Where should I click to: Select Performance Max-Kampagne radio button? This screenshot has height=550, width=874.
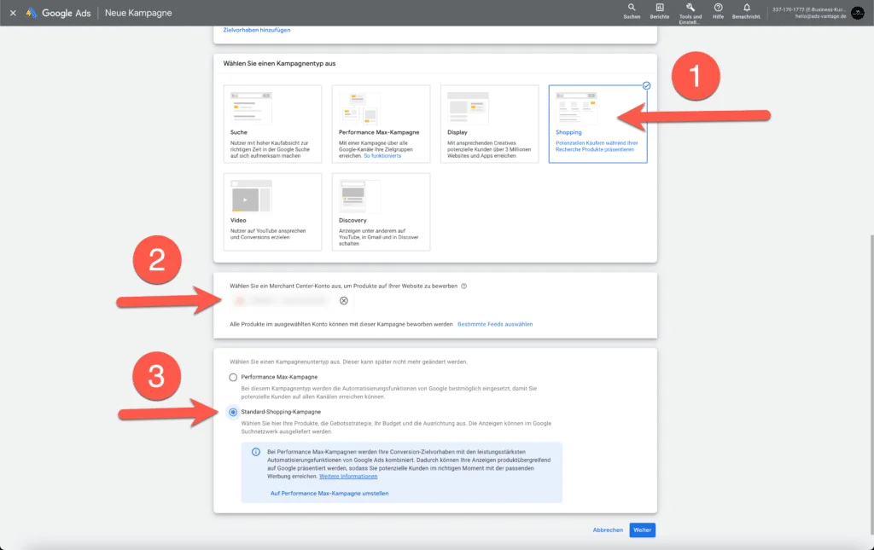coord(233,378)
